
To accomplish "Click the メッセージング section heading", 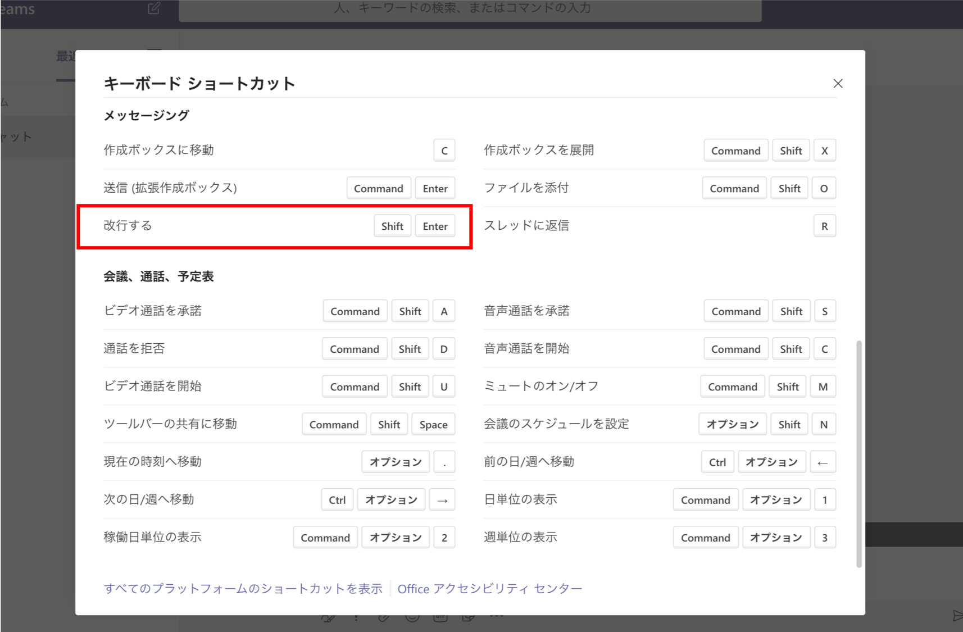I will point(146,116).
